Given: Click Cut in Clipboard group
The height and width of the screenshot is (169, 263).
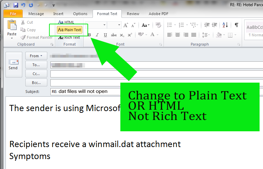Looking at the screenshot, I should click(27, 22).
